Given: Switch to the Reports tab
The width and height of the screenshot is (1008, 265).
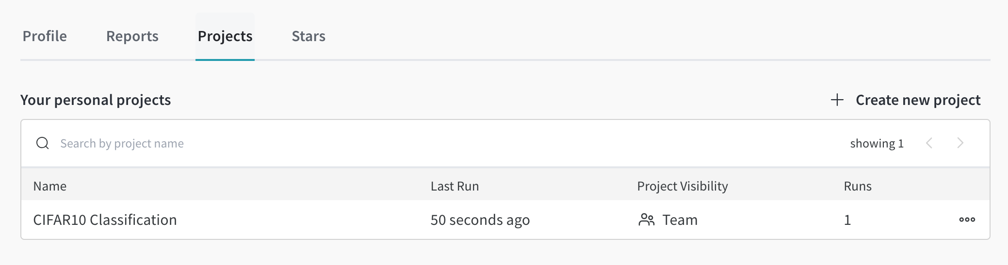Looking at the screenshot, I should 132,36.
